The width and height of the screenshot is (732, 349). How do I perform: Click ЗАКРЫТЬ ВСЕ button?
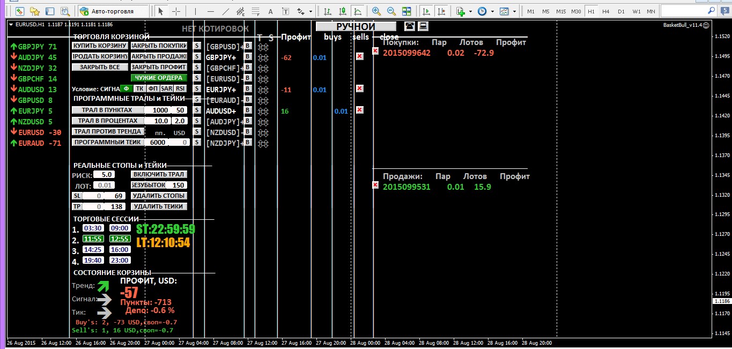coord(100,67)
